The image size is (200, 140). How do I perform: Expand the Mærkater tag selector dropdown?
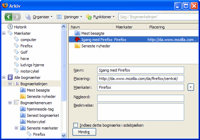click(191, 87)
